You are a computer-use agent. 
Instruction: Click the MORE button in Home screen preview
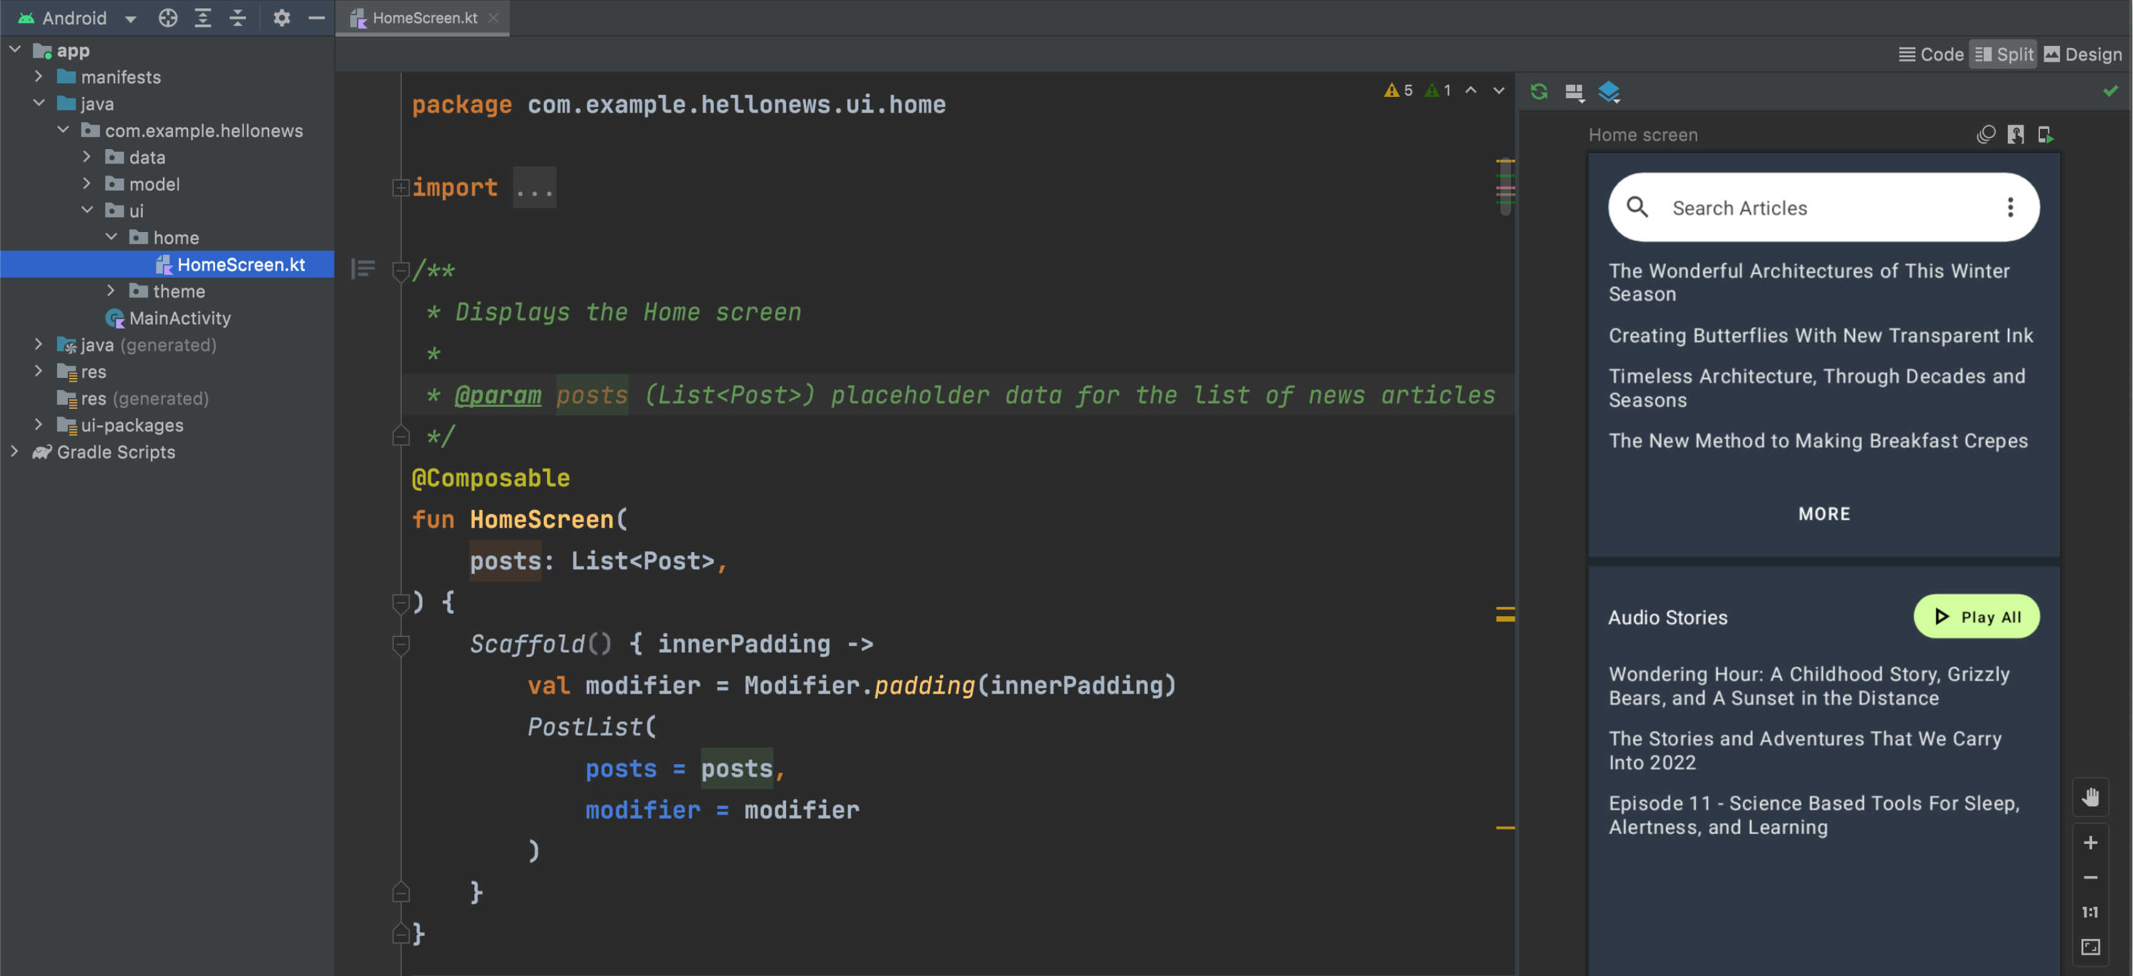(x=1824, y=513)
